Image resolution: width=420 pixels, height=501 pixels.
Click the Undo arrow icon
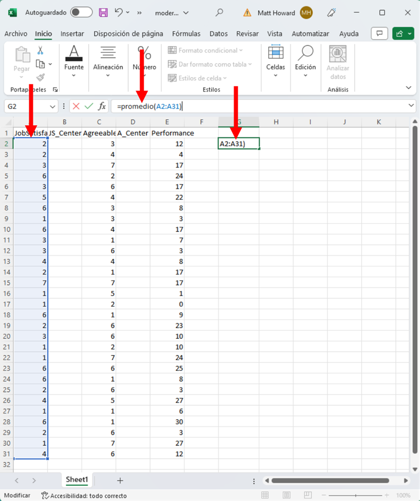pos(119,12)
